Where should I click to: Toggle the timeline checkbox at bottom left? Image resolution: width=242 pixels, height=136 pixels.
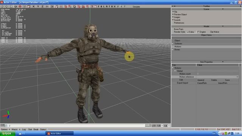(x=6, y=125)
